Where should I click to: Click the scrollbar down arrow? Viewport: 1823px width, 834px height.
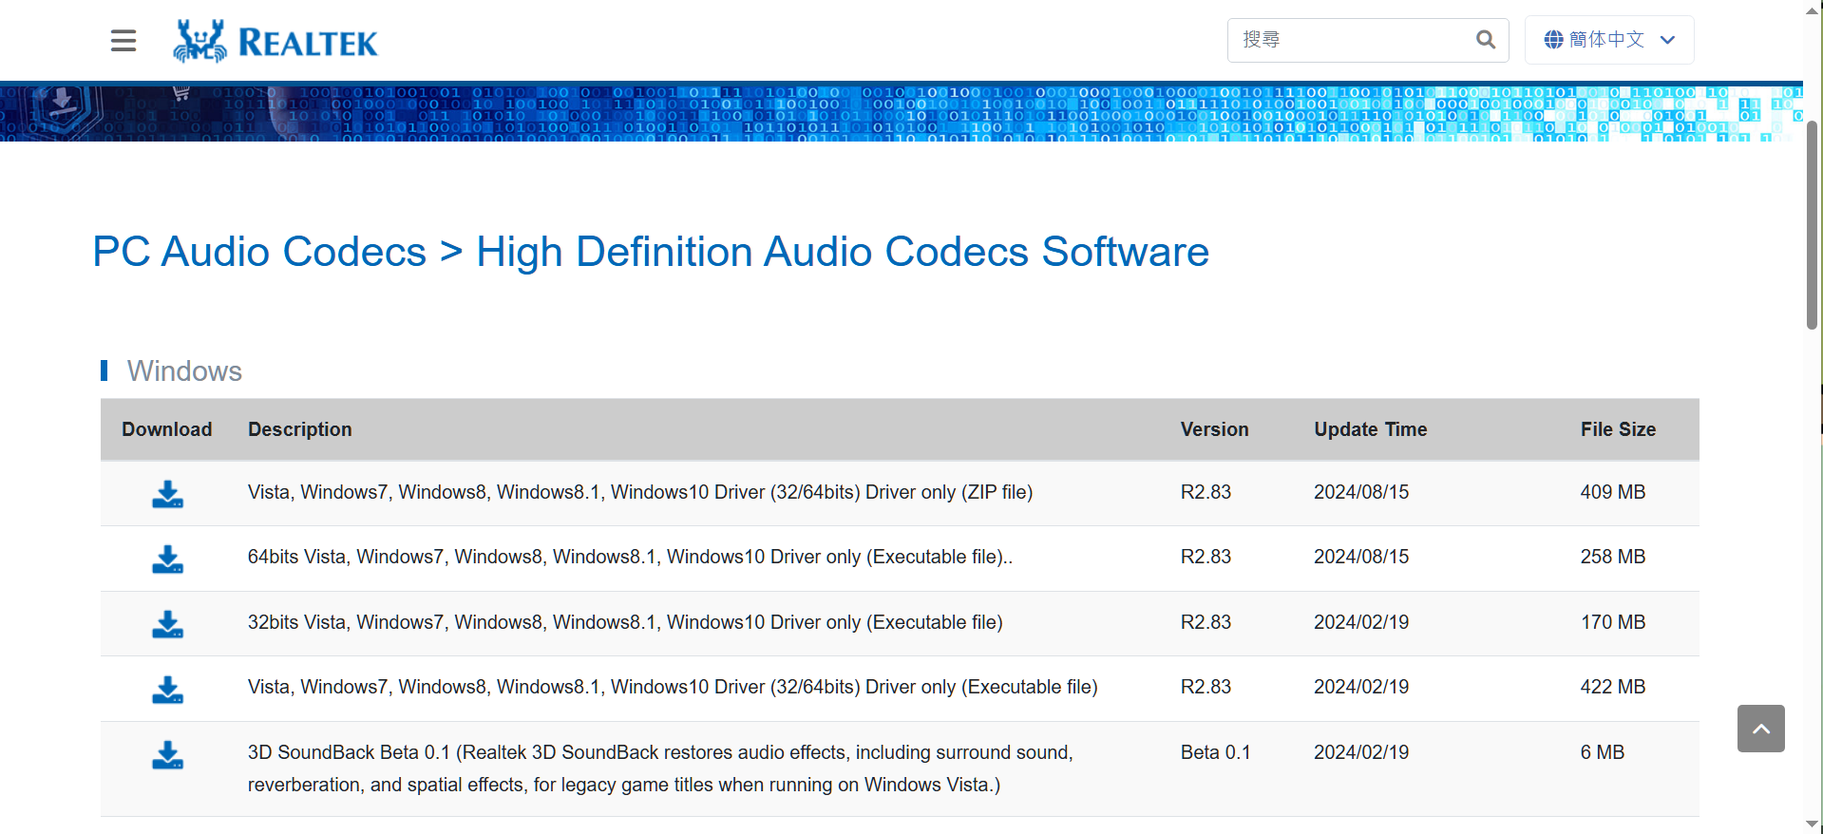[x=1813, y=824]
